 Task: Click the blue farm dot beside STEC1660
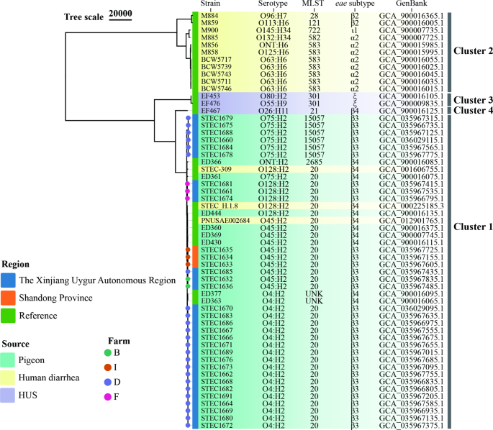point(188,140)
